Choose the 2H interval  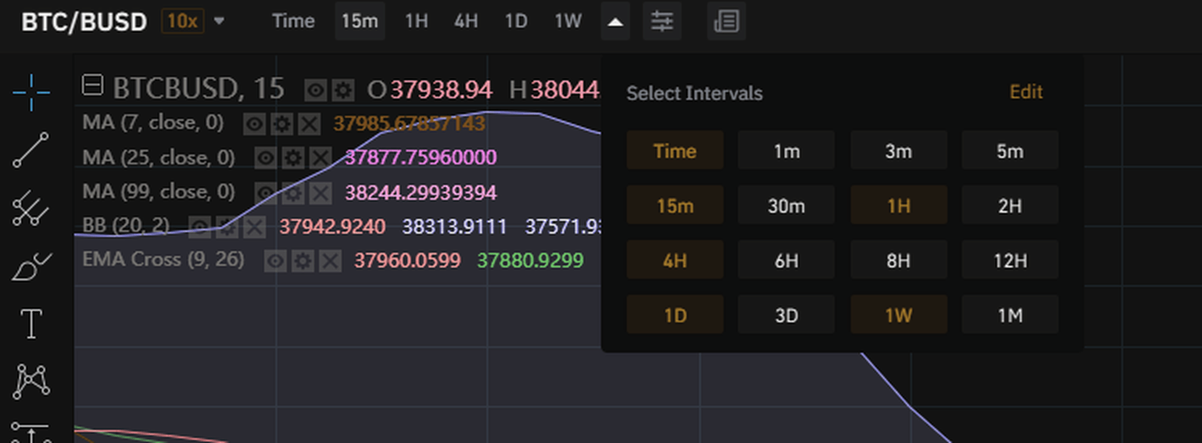[1010, 205]
